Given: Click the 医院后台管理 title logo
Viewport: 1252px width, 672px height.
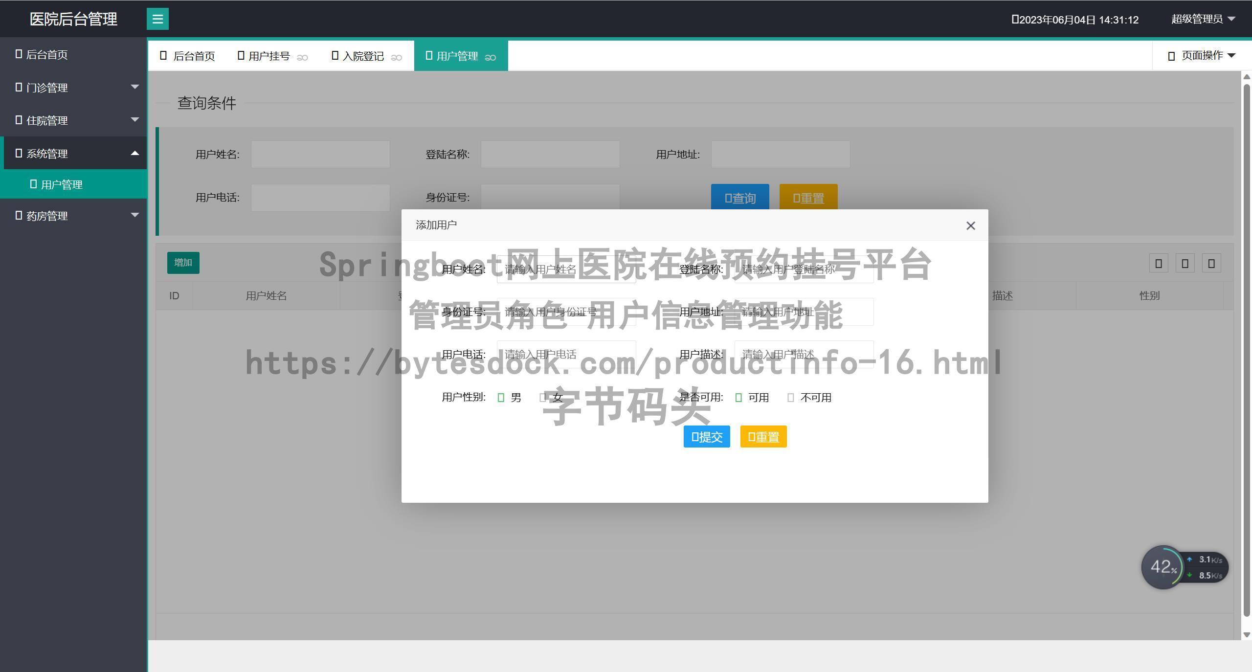Looking at the screenshot, I should pyautogui.click(x=73, y=19).
